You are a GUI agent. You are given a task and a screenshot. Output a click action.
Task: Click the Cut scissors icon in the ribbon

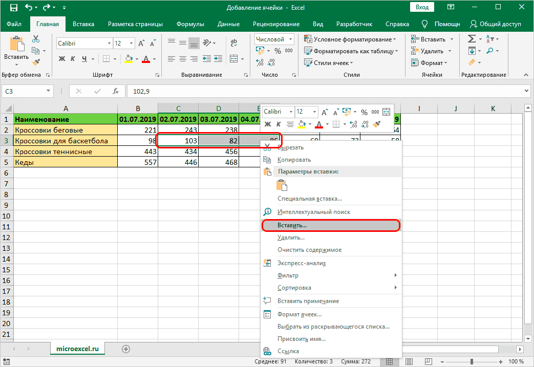click(x=36, y=39)
